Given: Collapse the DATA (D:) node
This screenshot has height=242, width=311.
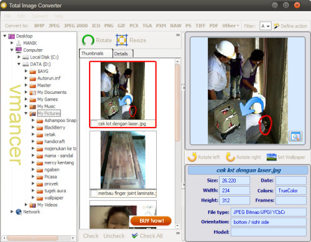Looking at the screenshot, I should point(19,64).
